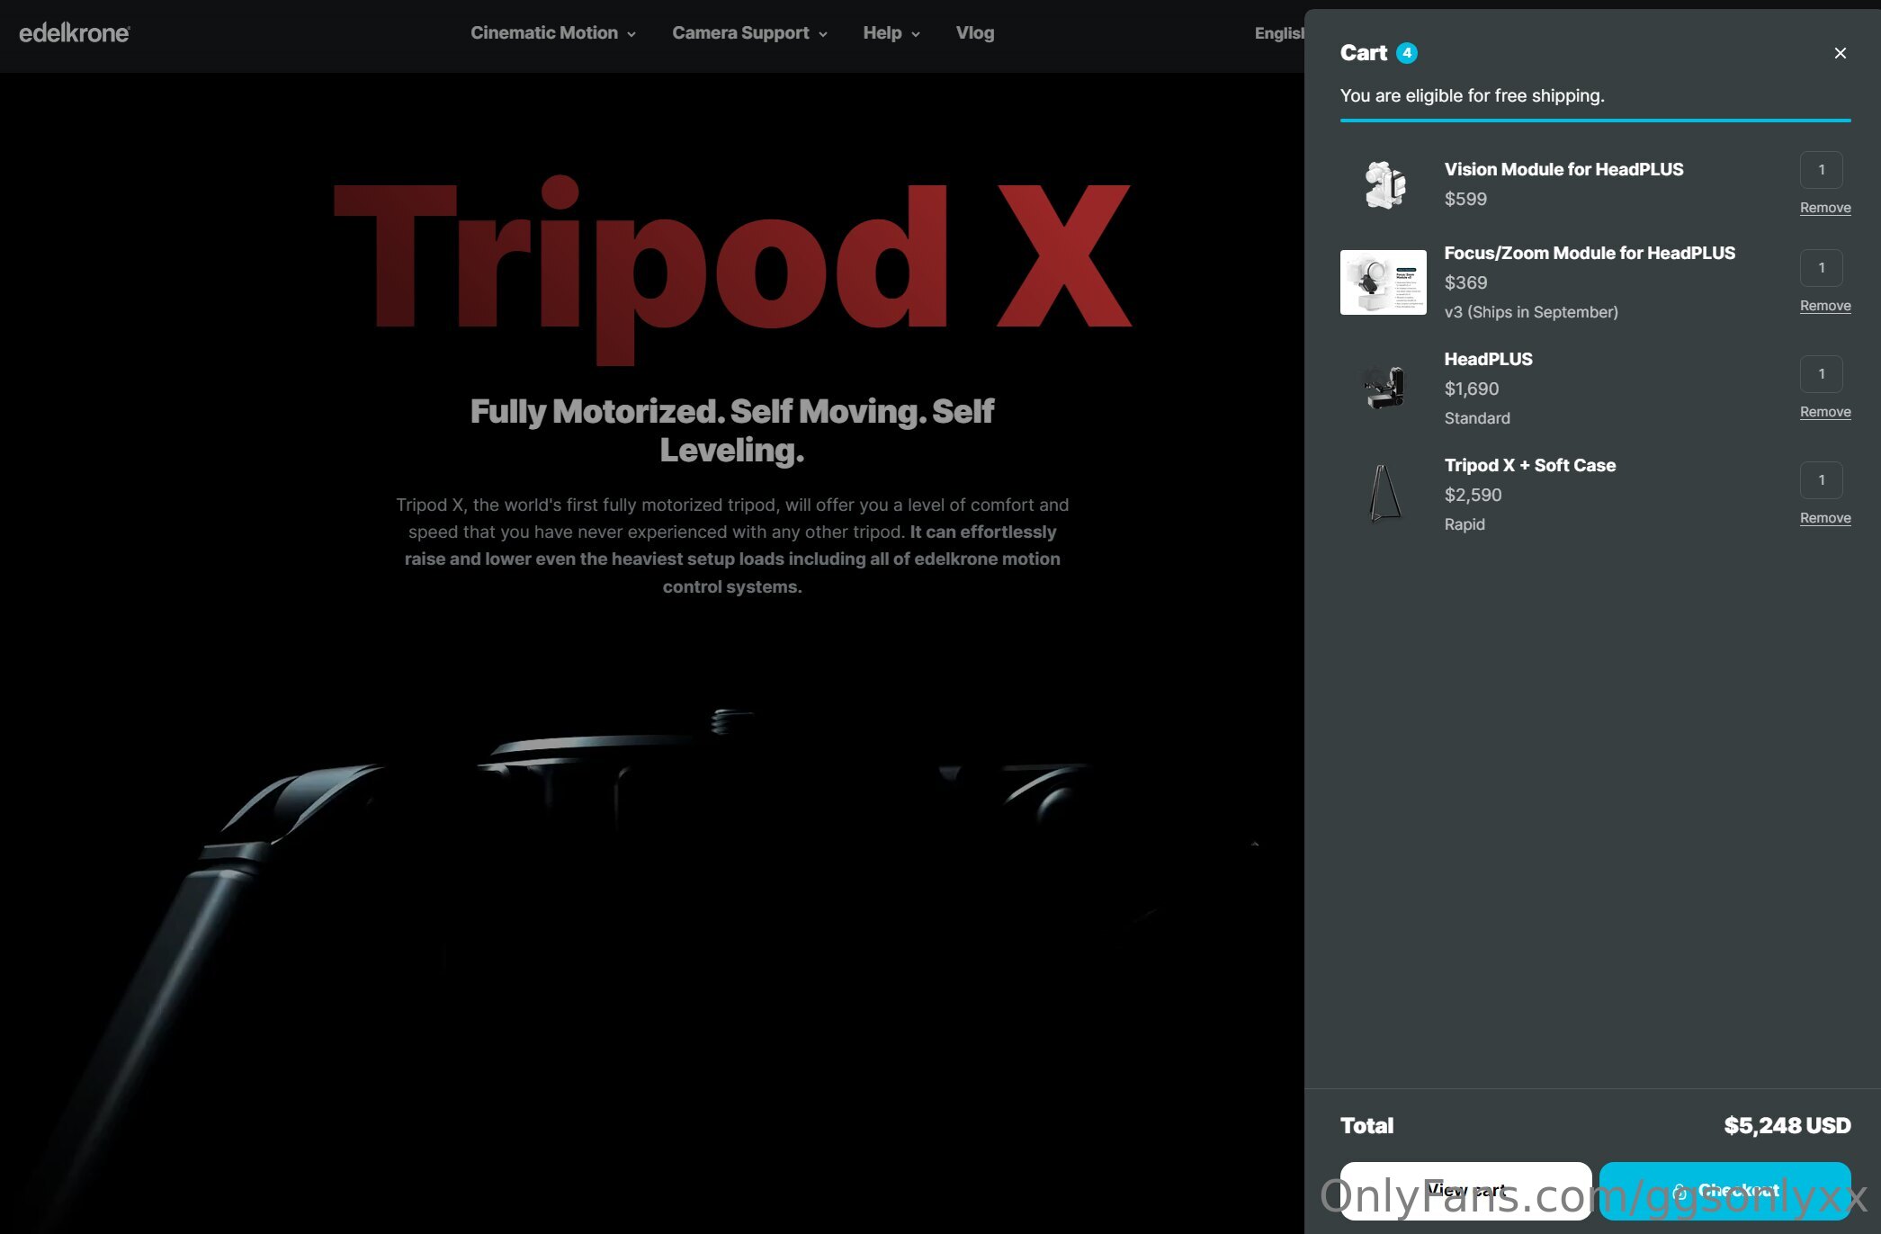Go to the Vlog page
The height and width of the screenshot is (1234, 1881).
tap(975, 33)
